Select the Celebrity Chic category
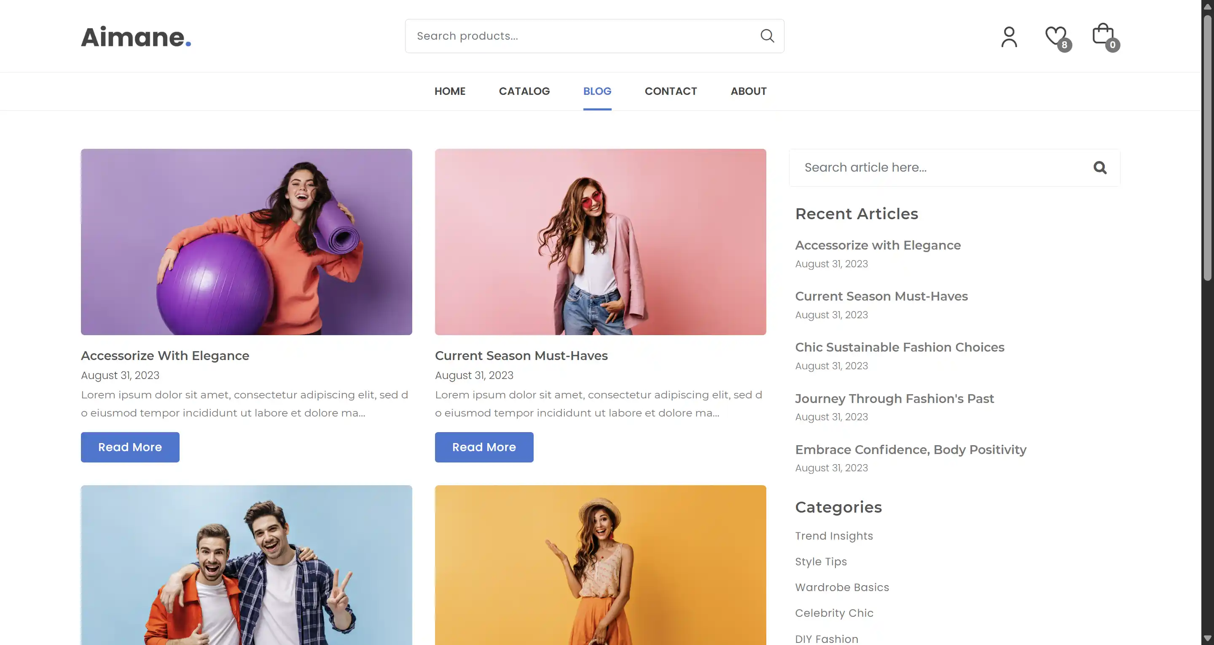This screenshot has width=1214, height=645. coord(834,613)
